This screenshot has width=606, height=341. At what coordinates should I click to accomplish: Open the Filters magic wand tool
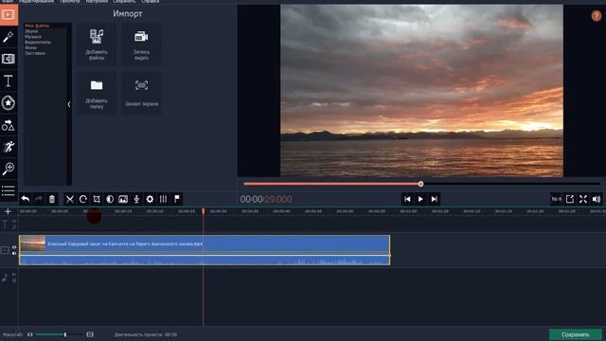click(x=9, y=37)
